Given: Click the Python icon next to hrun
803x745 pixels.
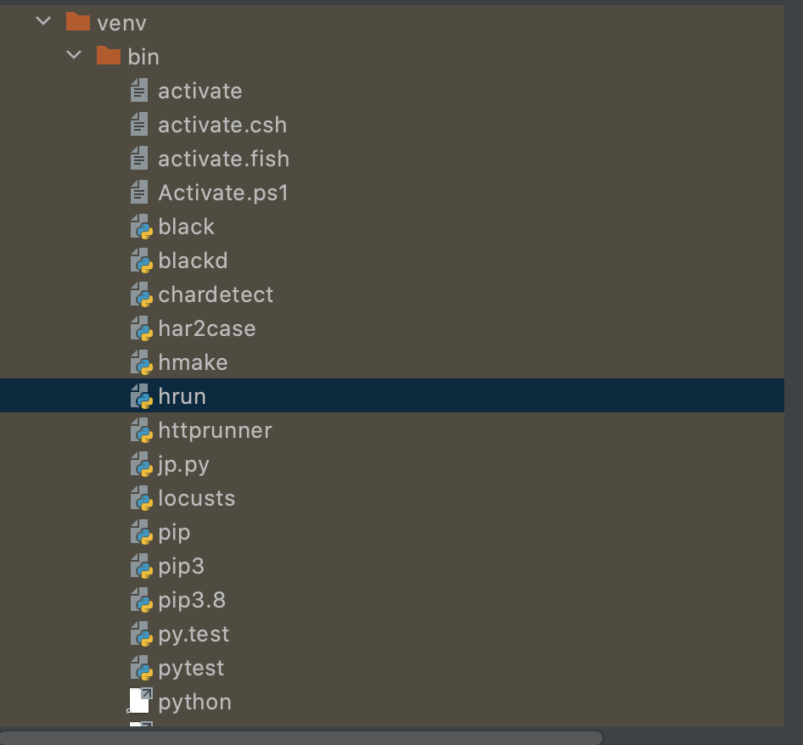Looking at the screenshot, I should click(x=142, y=397).
